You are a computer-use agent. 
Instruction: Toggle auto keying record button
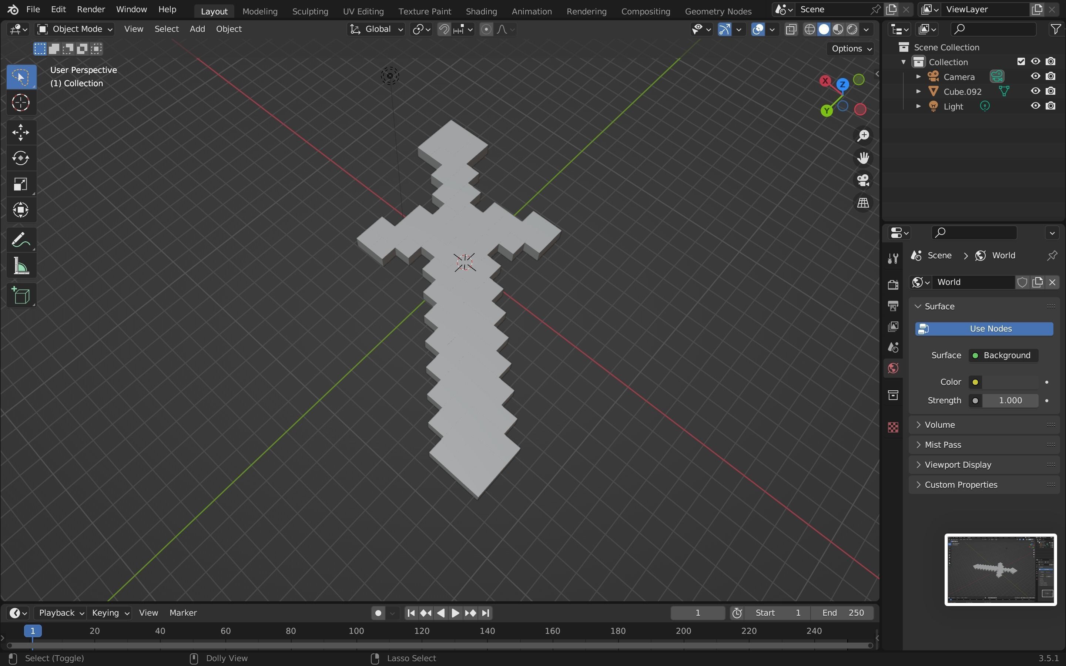point(378,613)
